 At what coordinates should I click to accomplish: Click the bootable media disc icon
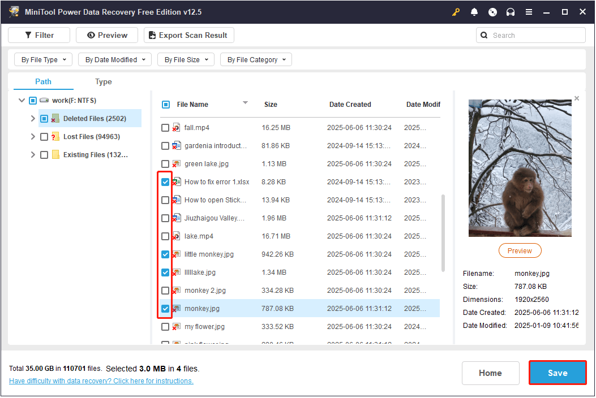(x=492, y=11)
